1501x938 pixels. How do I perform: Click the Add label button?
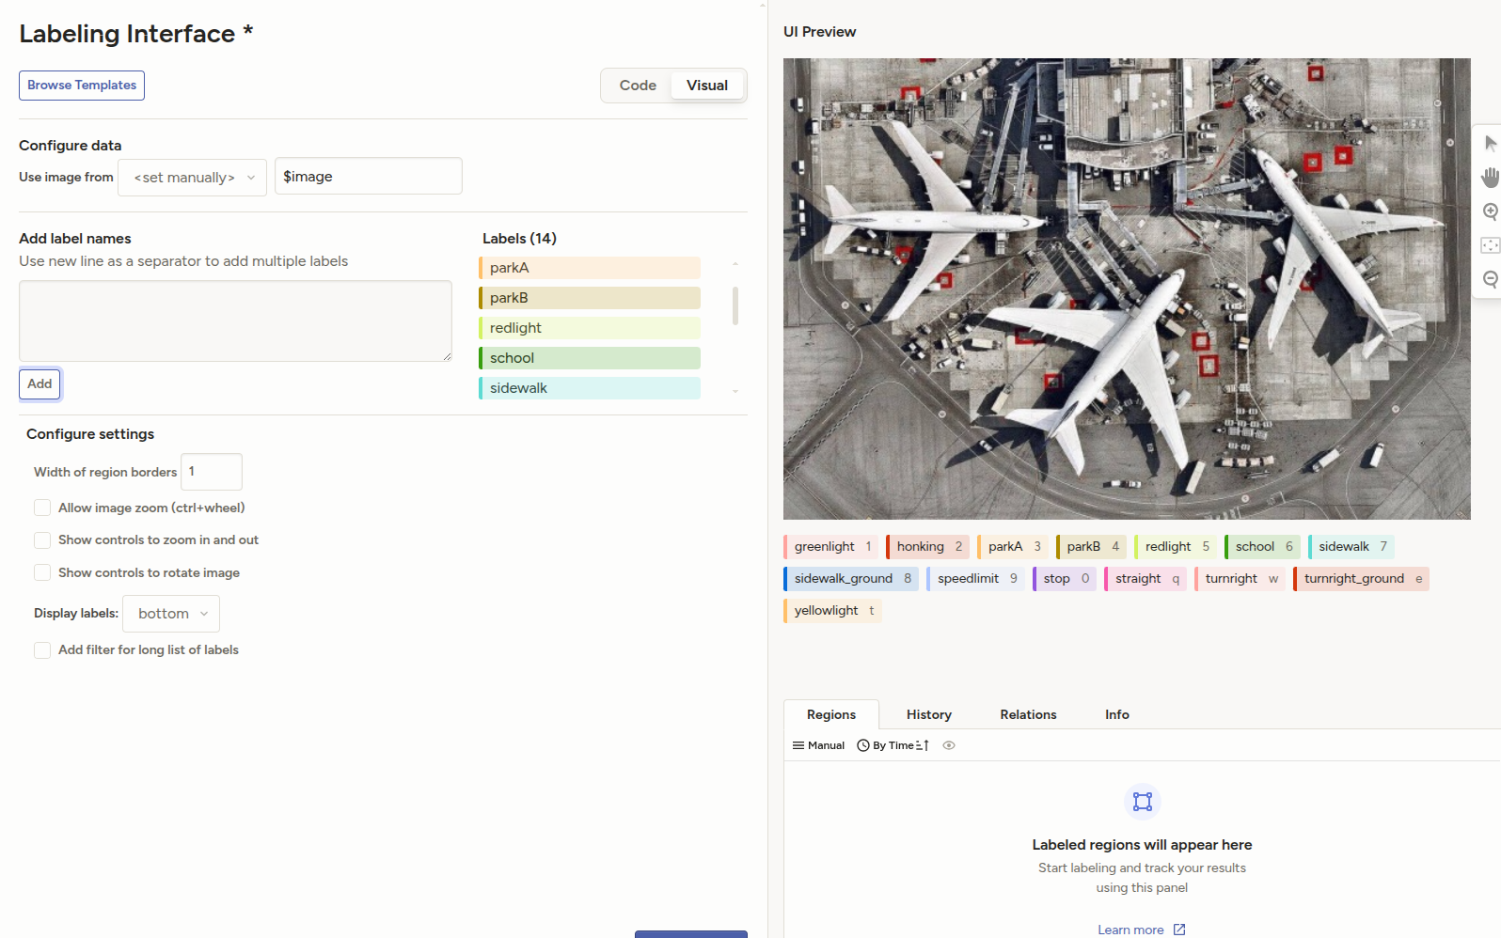39,384
